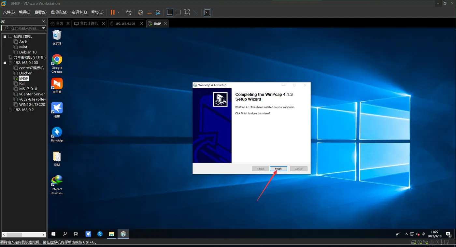Close the ENSP tab
This screenshot has width=456, height=247.
click(x=165, y=23)
